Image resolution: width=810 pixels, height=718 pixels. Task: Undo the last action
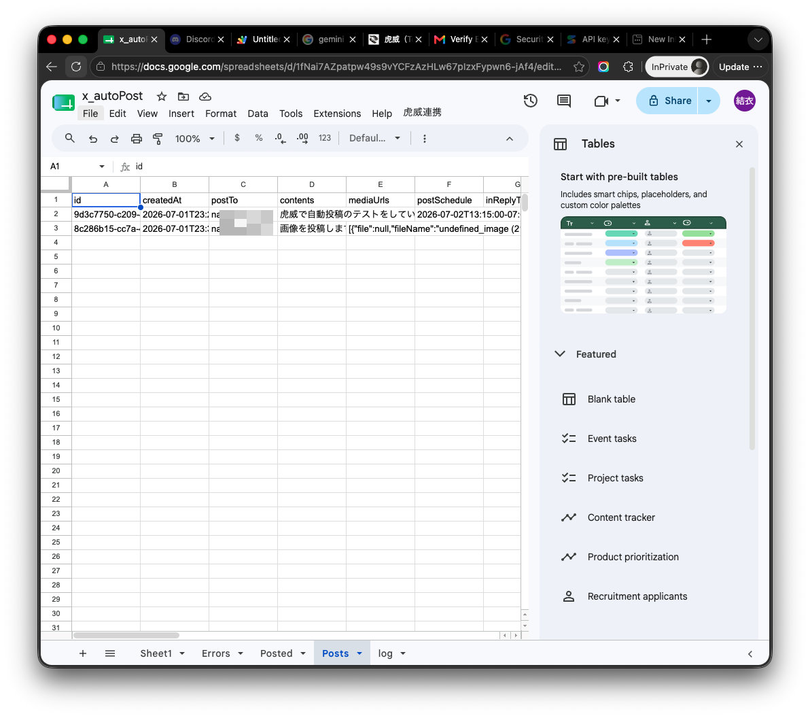[93, 139]
